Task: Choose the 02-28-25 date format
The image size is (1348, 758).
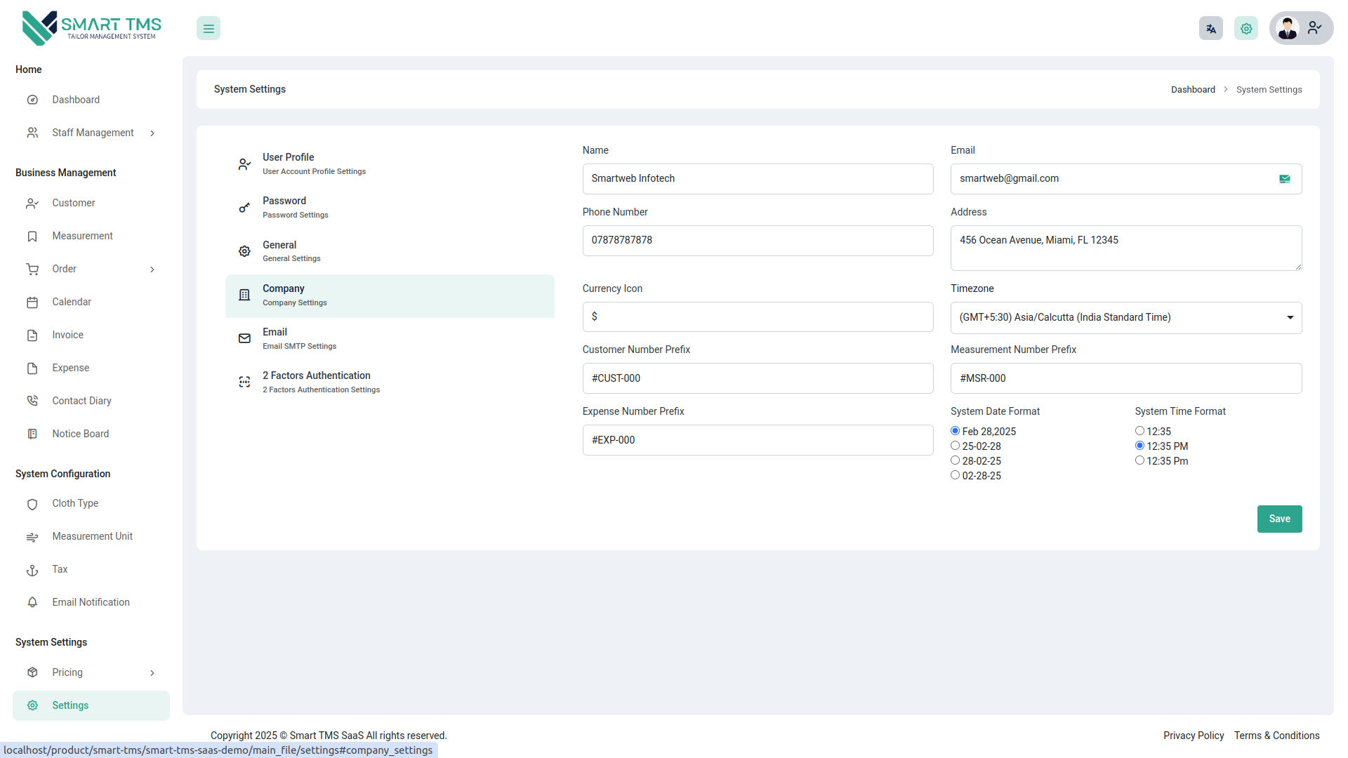Action: tap(955, 474)
